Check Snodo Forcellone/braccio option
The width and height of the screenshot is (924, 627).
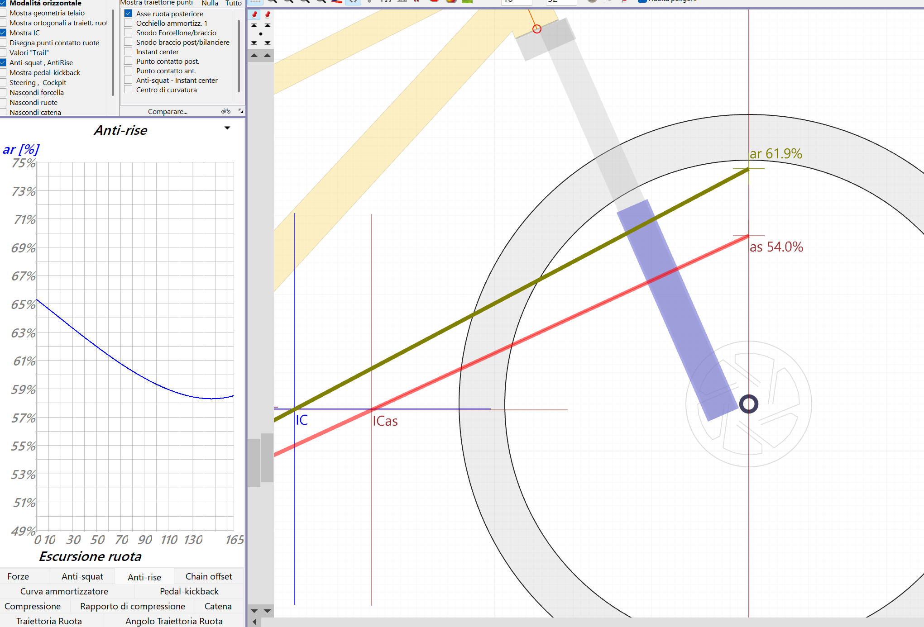[x=128, y=33]
